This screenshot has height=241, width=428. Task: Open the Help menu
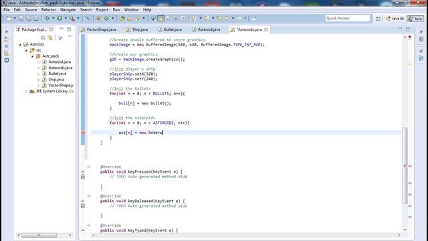pyautogui.click(x=147, y=9)
